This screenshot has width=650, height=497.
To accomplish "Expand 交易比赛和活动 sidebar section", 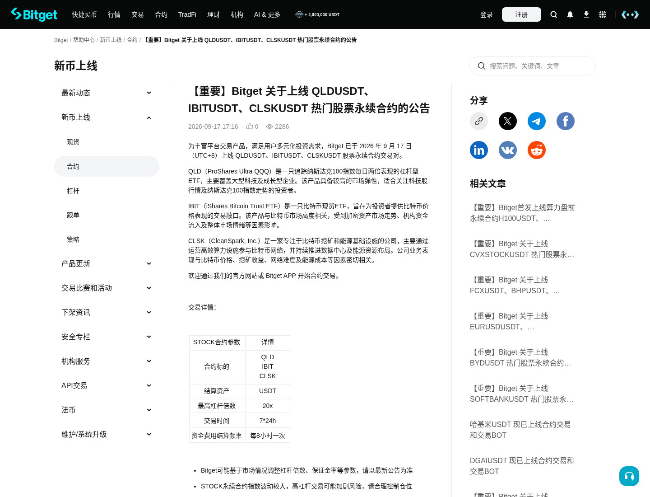I will (x=107, y=288).
